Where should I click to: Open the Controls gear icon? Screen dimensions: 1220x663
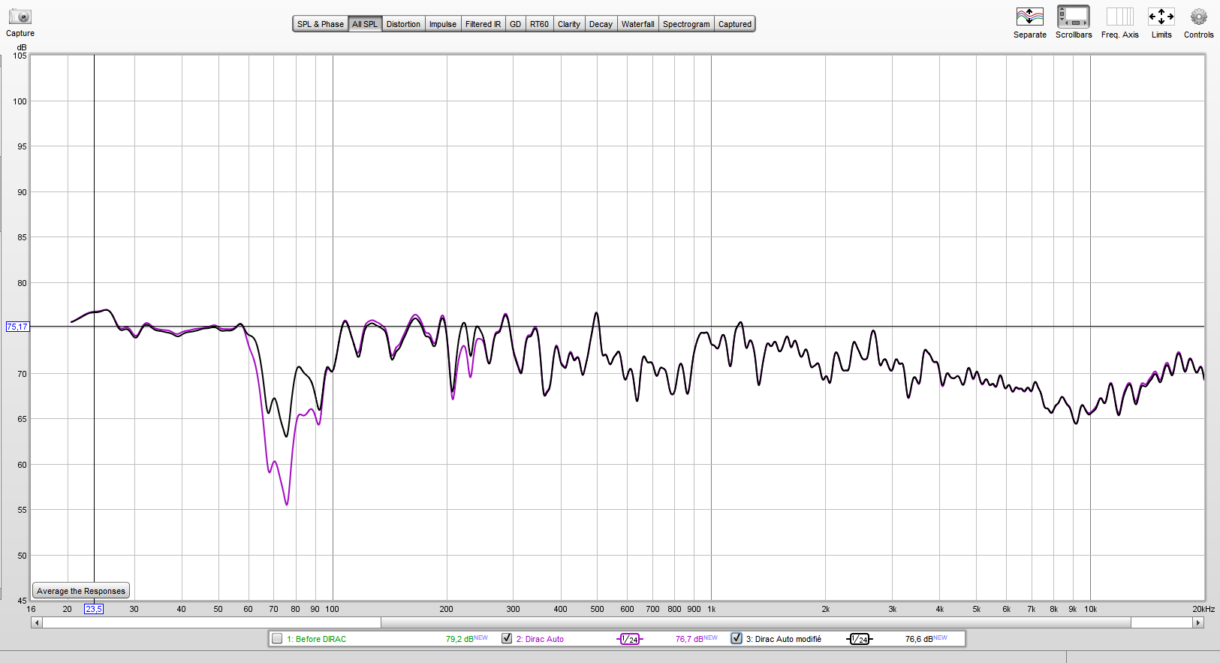click(x=1198, y=17)
